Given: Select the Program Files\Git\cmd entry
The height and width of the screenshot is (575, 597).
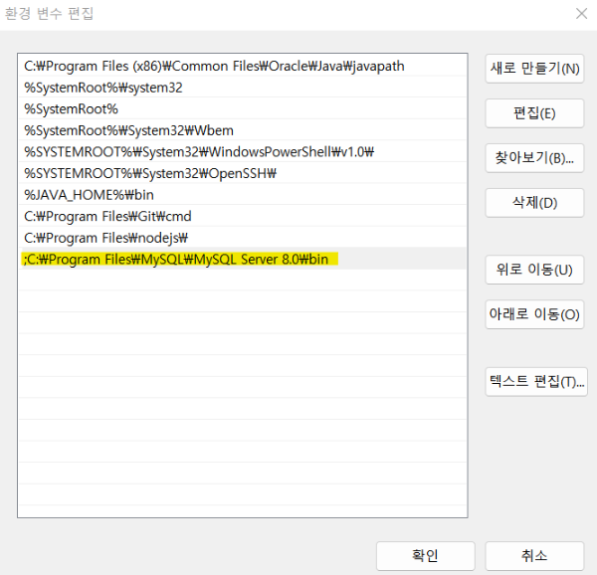Looking at the screenshot, I should click(243, 216).
